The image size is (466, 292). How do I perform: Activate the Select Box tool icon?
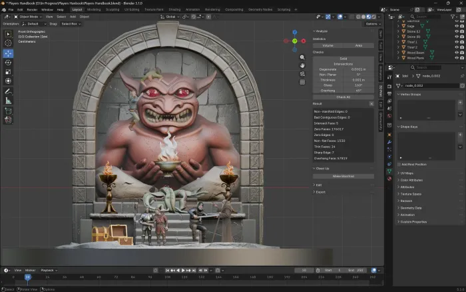8,34
